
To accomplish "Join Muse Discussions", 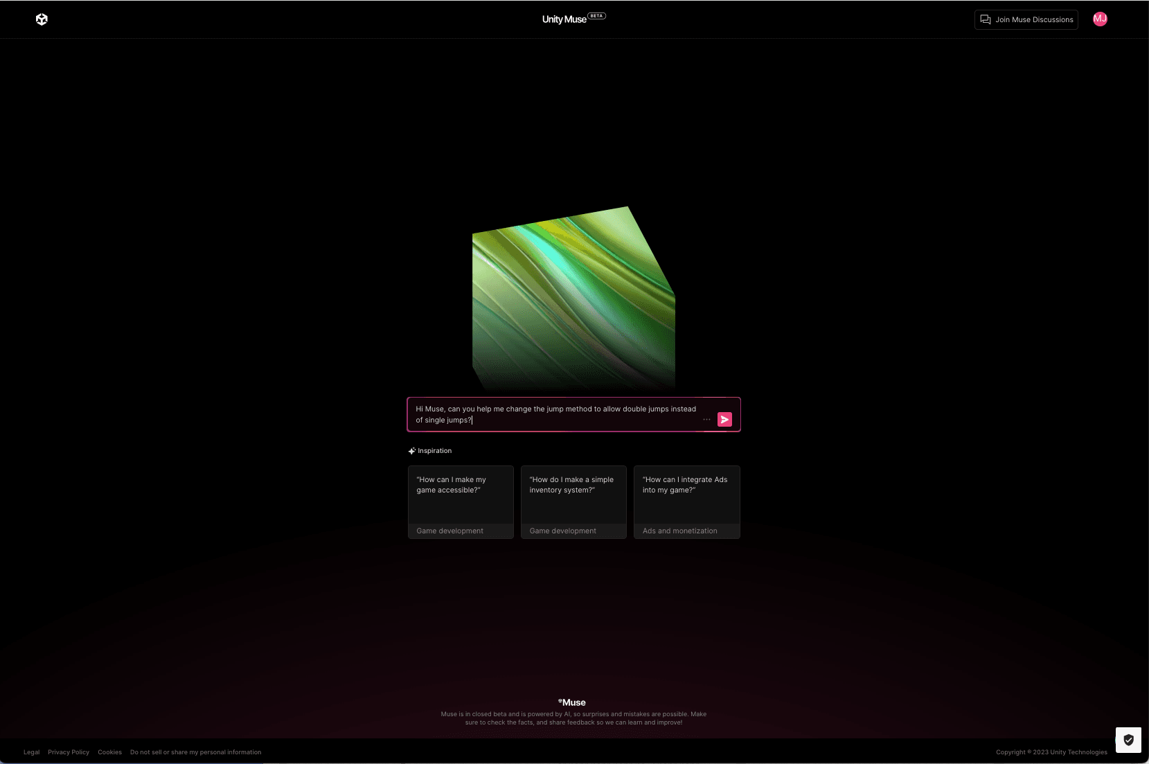I will pyautogui.click(x=1026, y=19).
